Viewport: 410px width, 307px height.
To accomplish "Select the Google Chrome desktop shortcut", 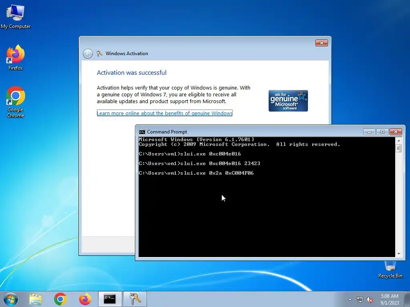I will [16, 102].
